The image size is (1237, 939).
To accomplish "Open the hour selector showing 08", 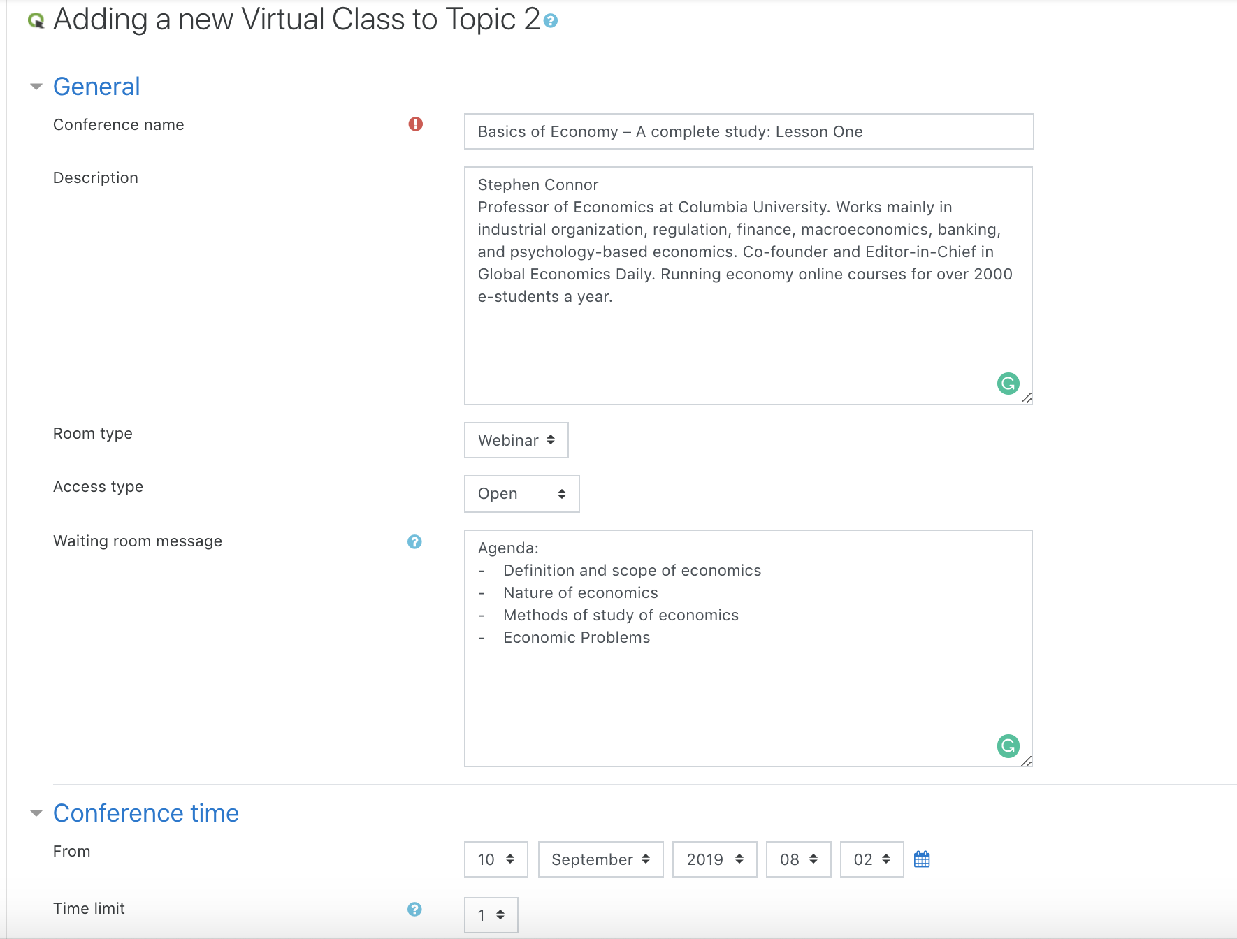I will click(798, 859).
